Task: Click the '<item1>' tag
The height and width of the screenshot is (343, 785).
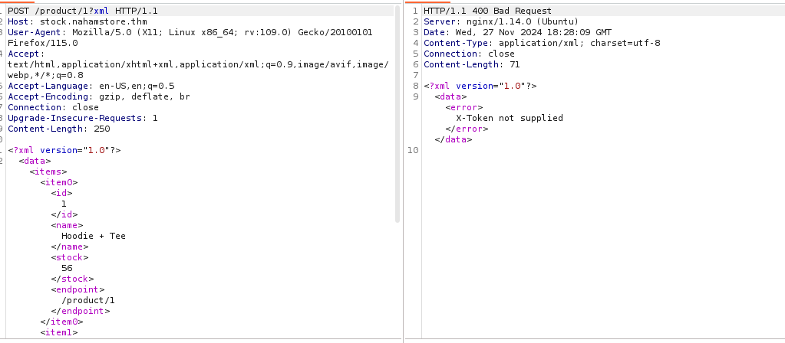Action: pos(59,333)
